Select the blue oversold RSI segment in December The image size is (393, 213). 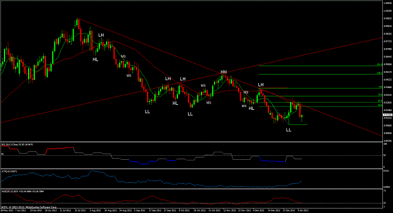coord(273,161)
